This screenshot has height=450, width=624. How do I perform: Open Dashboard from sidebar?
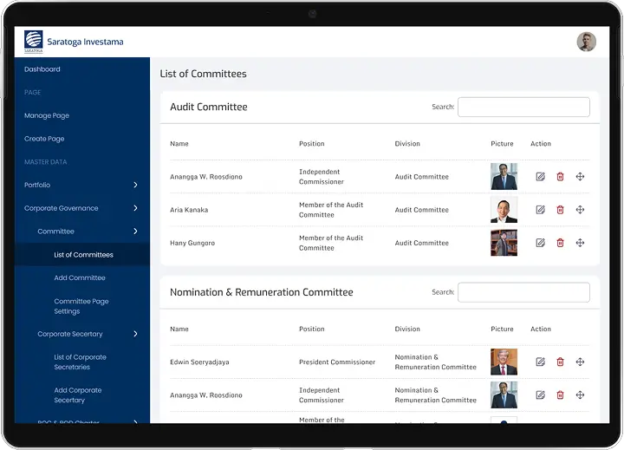tap(42, 69)
